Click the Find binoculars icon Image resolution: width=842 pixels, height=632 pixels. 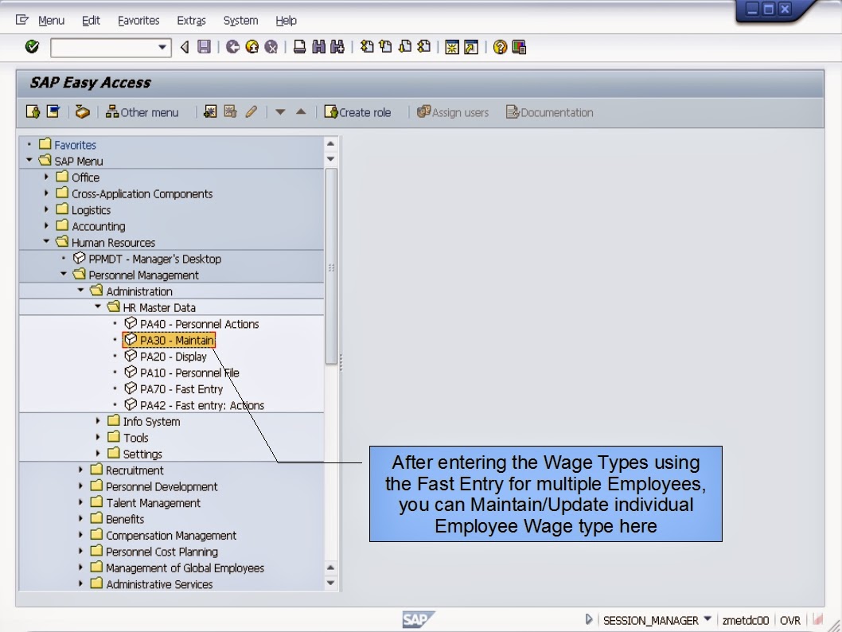318,47
